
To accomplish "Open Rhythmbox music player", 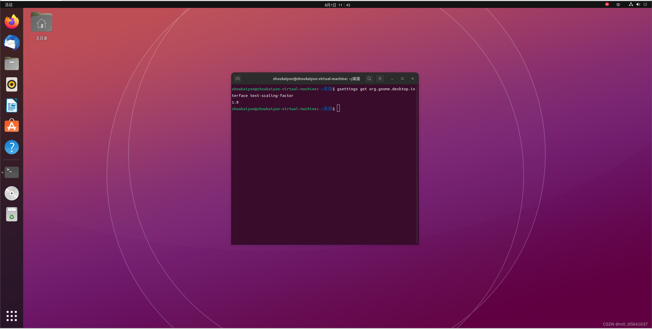I will [x=12, y=84].
